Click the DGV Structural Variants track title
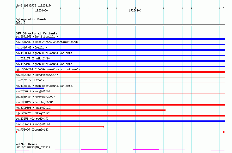The height and width of the screenshot is (153, 232). (36, 33)
